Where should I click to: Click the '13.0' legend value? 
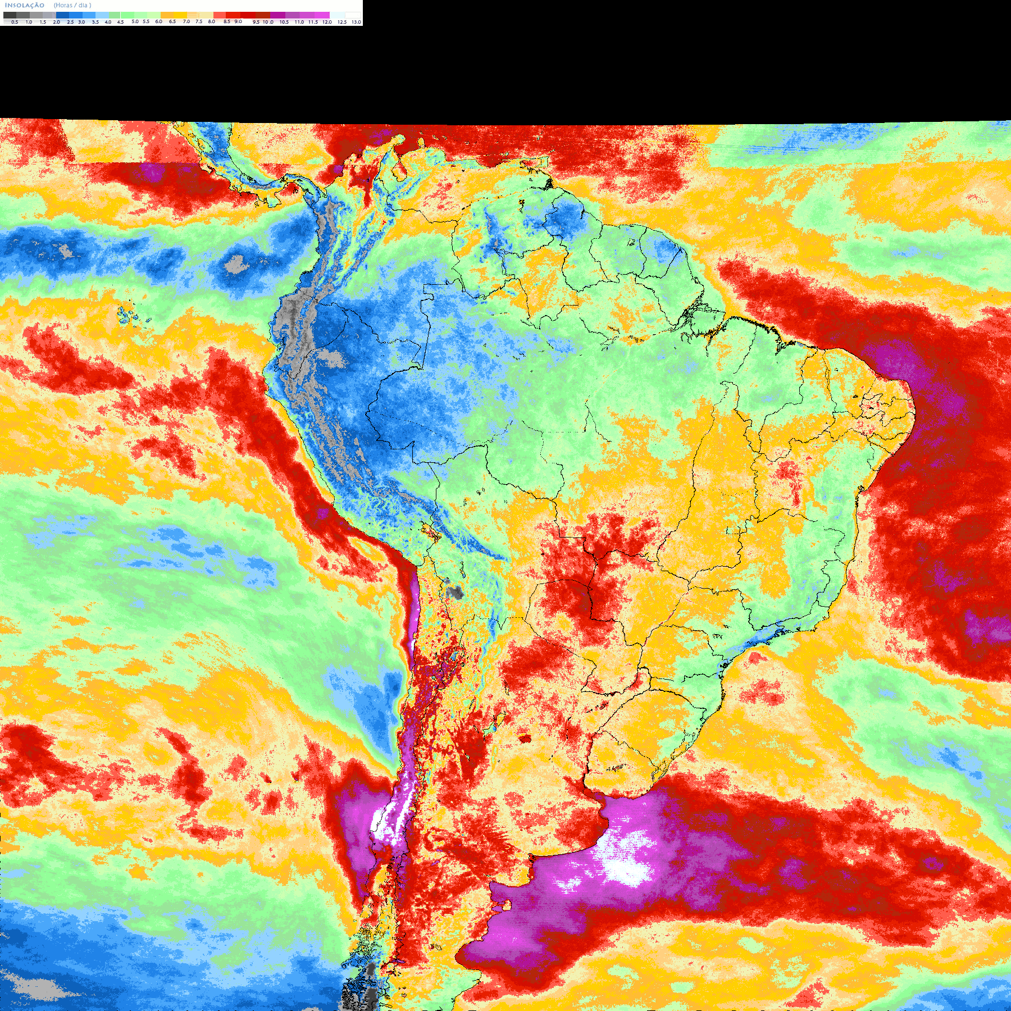tap(356, 22)
